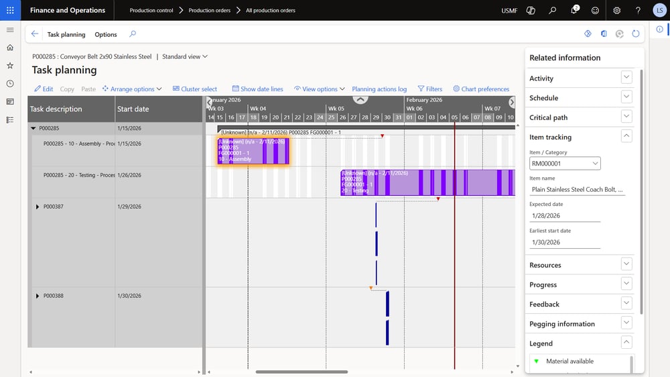The height and width of the screenshot is (377, 670).
Task: Expand the Critical path section
Action: (626, 117)
